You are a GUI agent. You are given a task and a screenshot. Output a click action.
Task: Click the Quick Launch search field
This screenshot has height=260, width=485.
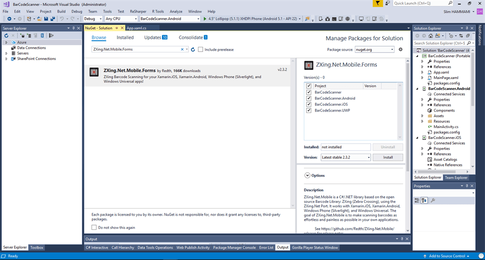pyautogui.click(x=423, y=3)
